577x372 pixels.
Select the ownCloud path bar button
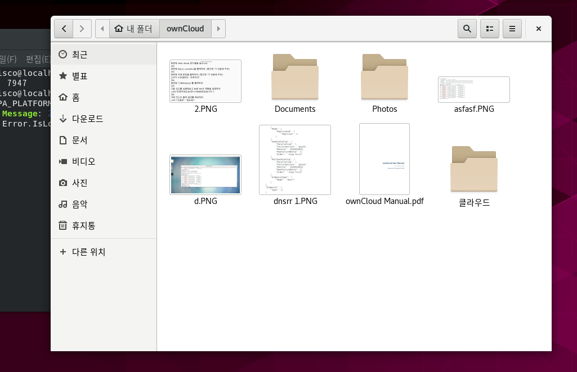(x=185, y=29)
